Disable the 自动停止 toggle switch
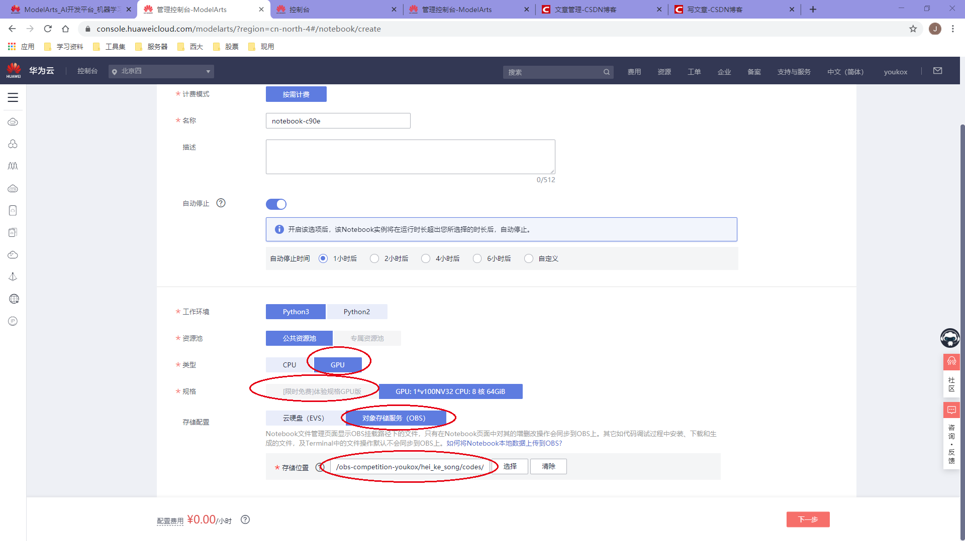965x541 pixels. tap(276, 204)
